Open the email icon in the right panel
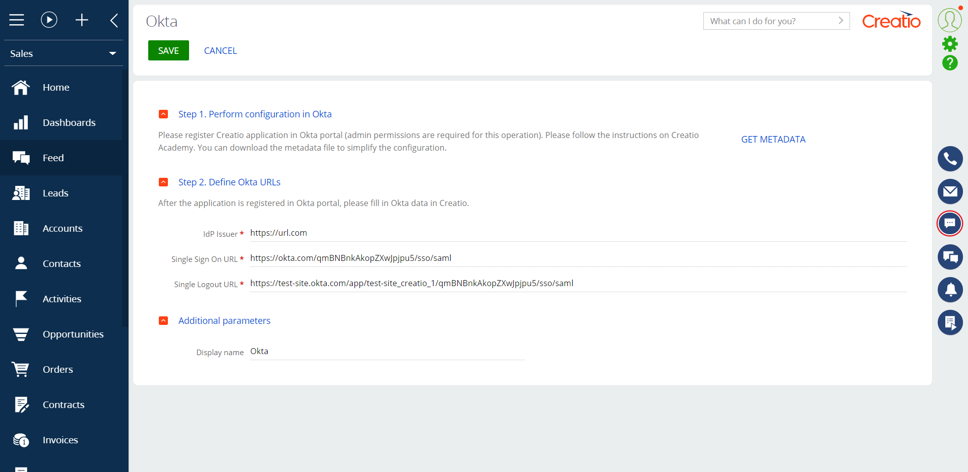This screenshot has height=472, width=968. [x=950, y=191]
